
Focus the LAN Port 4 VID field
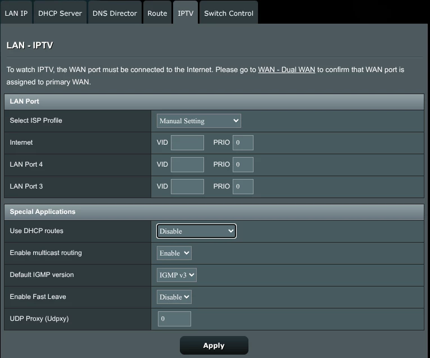[x=187, y=164]
